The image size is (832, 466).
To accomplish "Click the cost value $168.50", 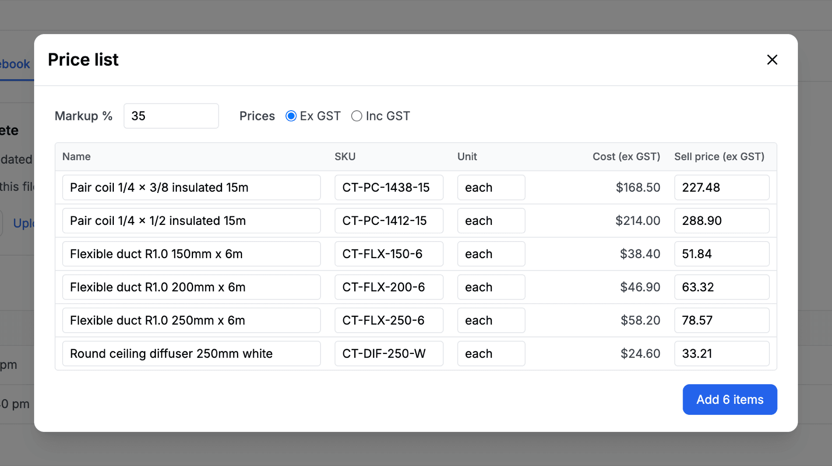I will click(638, 187).
